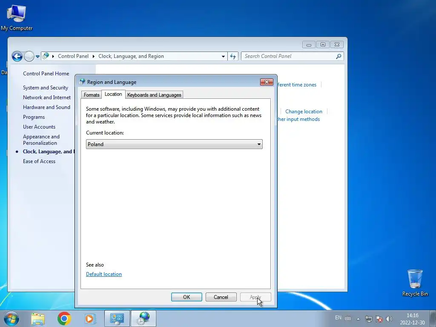Switch to Region and Language taskbar button
Image resolution: width=436 pixels, height=327 pixels.
pos(143,318)
